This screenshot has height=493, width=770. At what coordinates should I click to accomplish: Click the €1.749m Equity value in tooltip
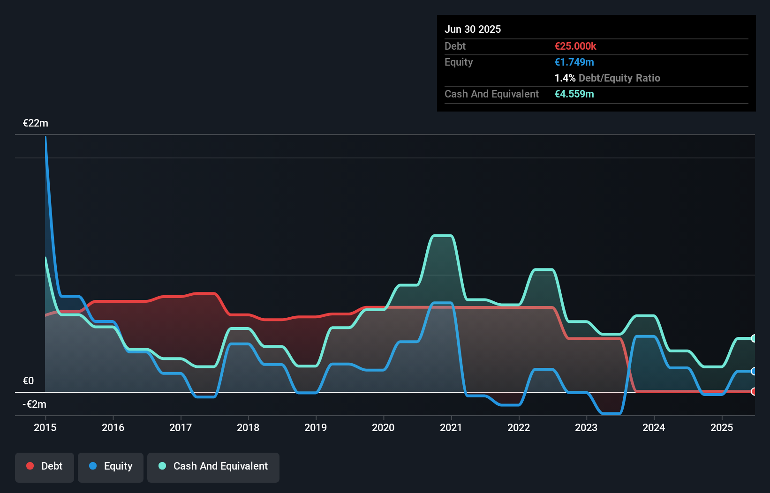(574, 62)
